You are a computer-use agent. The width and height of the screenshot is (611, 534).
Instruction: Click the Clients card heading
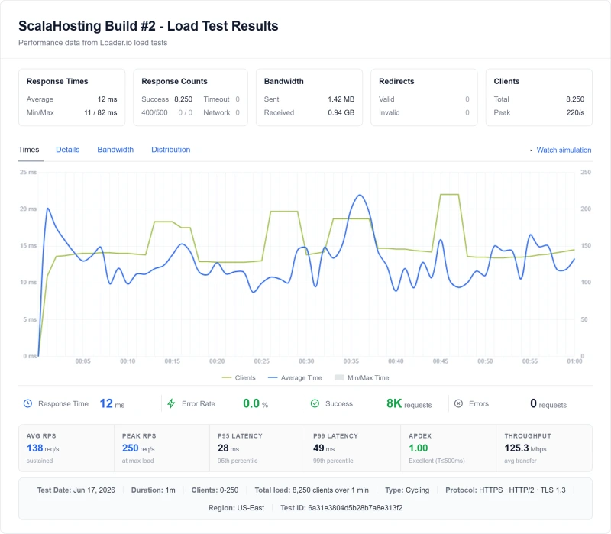506,81
